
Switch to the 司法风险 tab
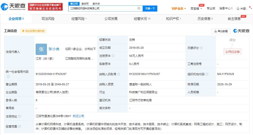click(48, 19)
